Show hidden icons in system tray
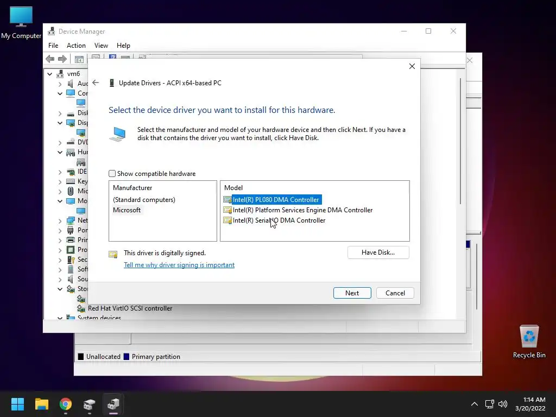Screen dimensions: 556x417 coord(474,404)
